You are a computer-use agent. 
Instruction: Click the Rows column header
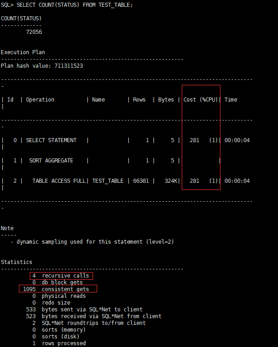click(139, 100)
